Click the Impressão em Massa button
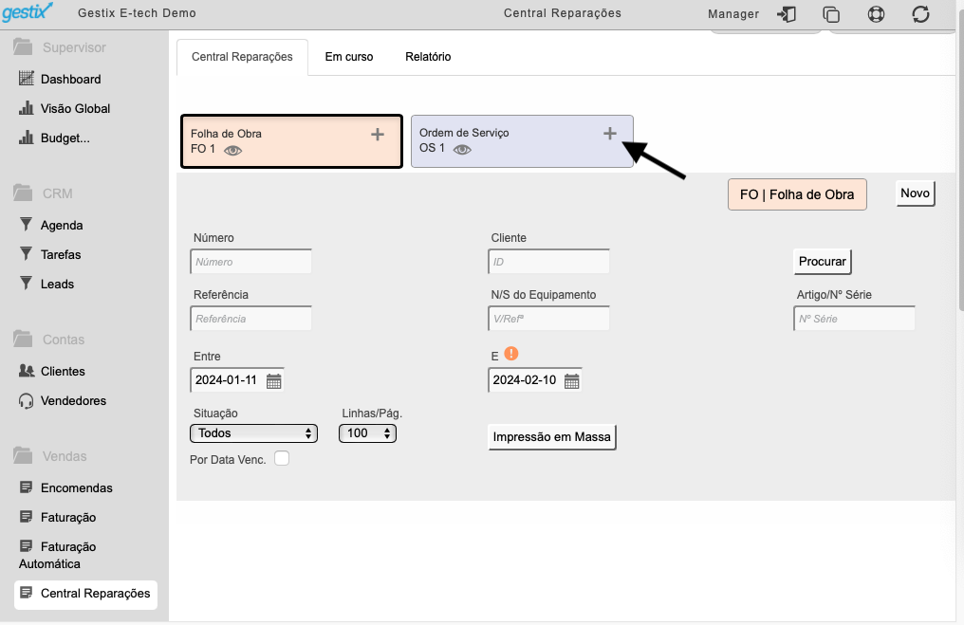 point(551,437)
